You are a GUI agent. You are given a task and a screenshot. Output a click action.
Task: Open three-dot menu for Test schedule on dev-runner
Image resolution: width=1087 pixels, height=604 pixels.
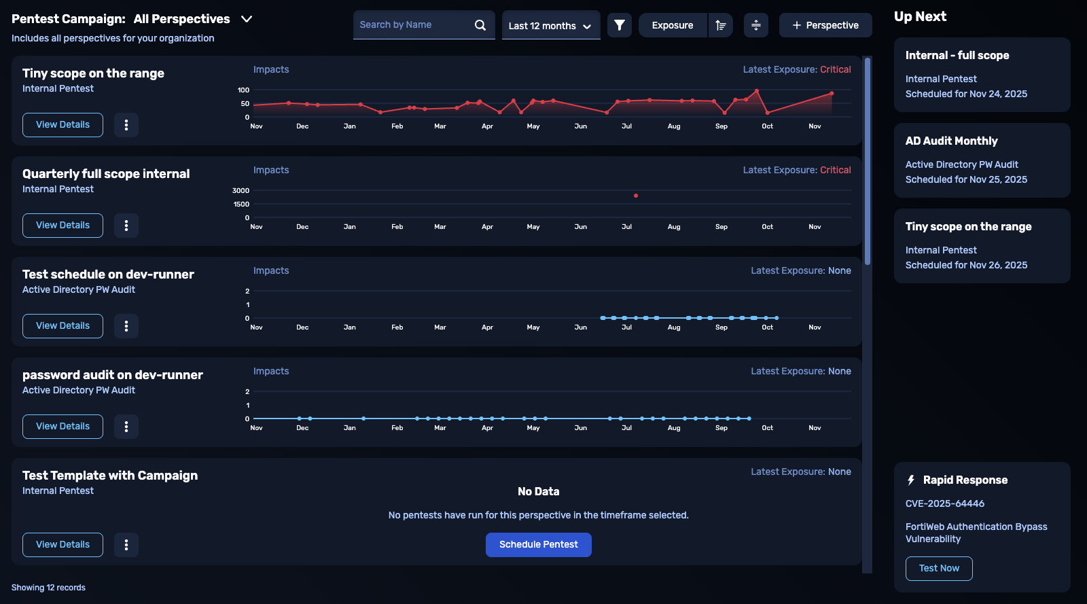click(126, 326)
